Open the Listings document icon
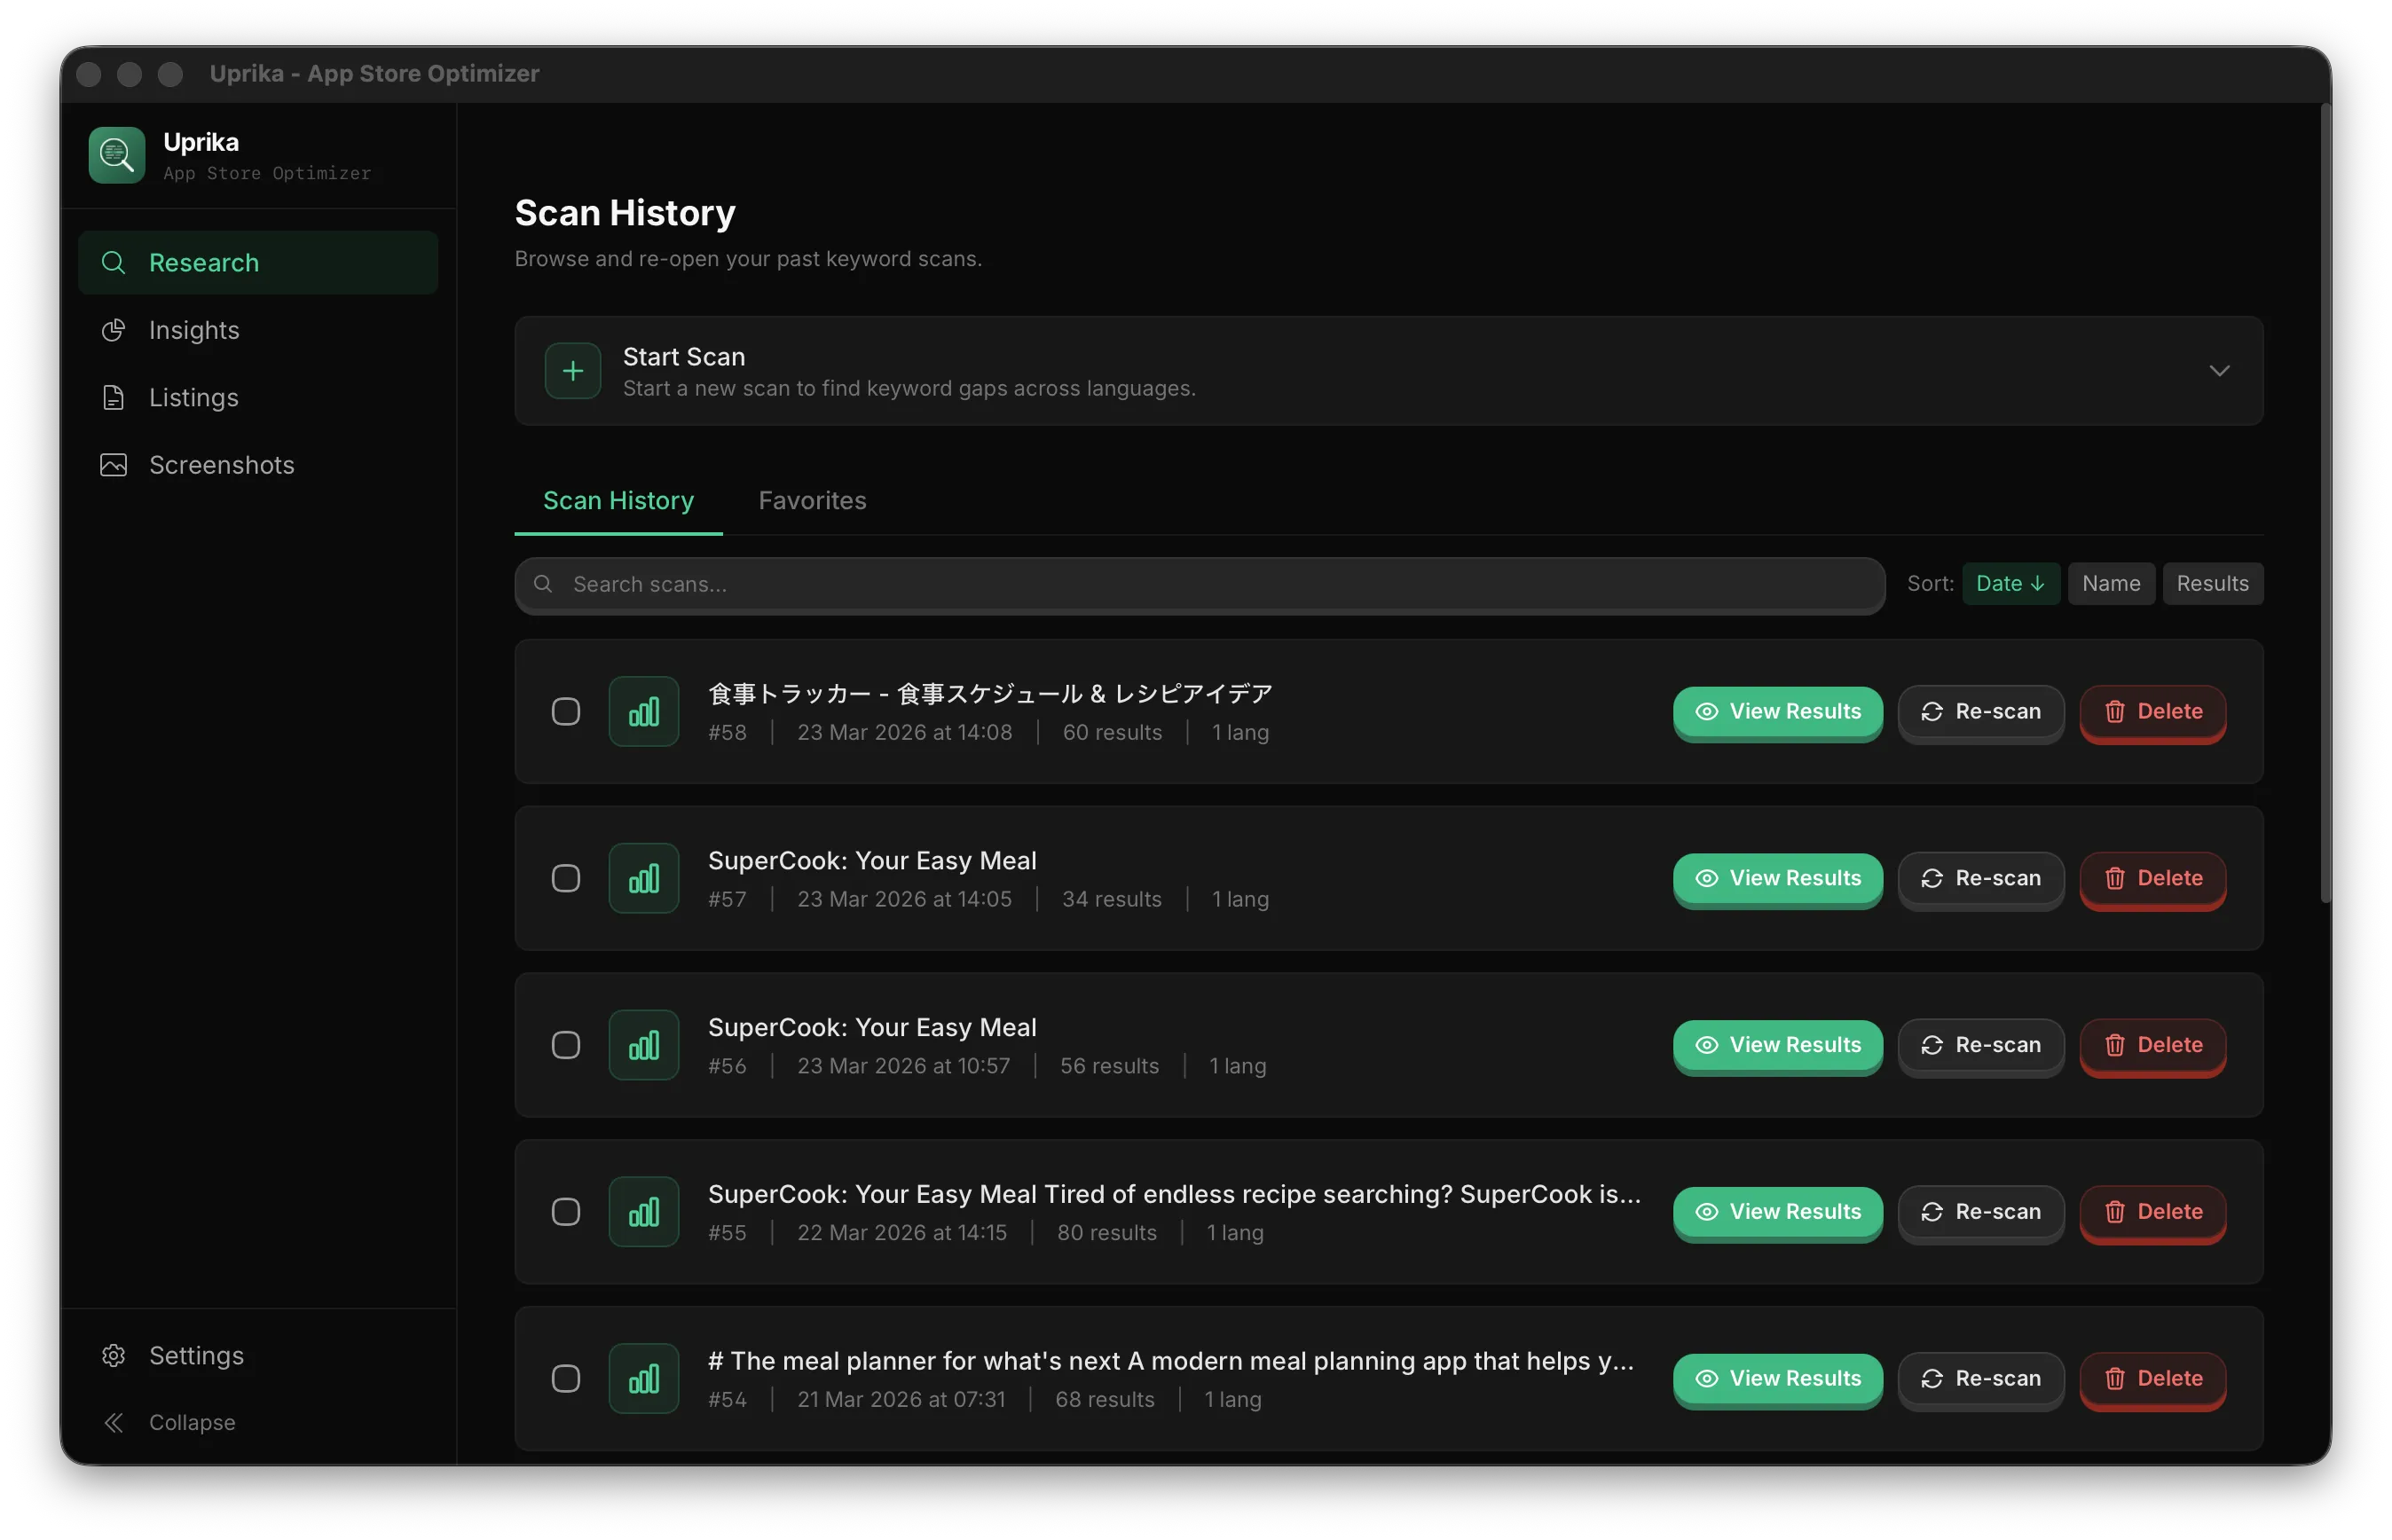Image resolution: width=2392 pixels, height=1540 pixels. [114, 398]
